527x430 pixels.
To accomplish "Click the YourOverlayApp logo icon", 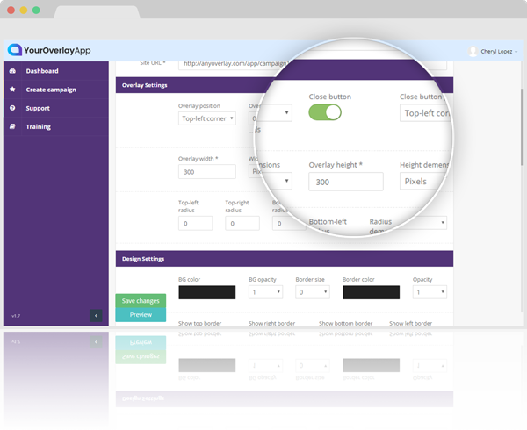I will coord(14,51).
